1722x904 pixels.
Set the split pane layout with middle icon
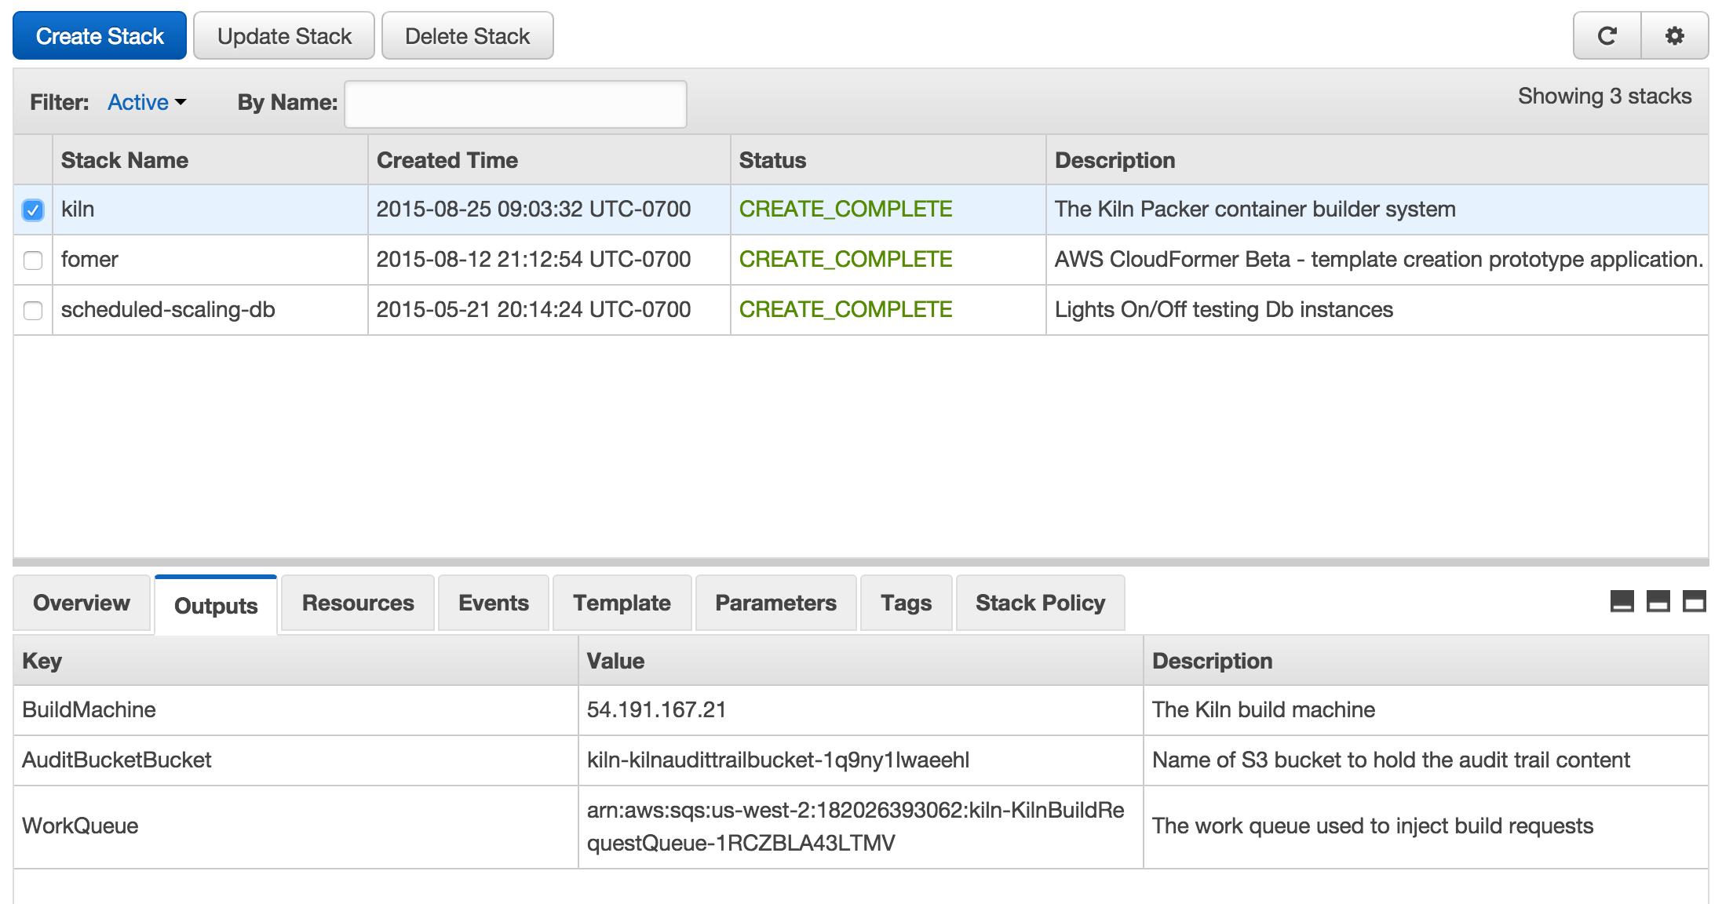point(1658,602)
